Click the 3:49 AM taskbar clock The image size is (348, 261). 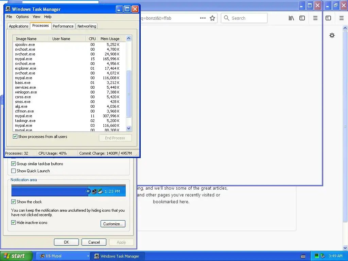click(335, 256)
